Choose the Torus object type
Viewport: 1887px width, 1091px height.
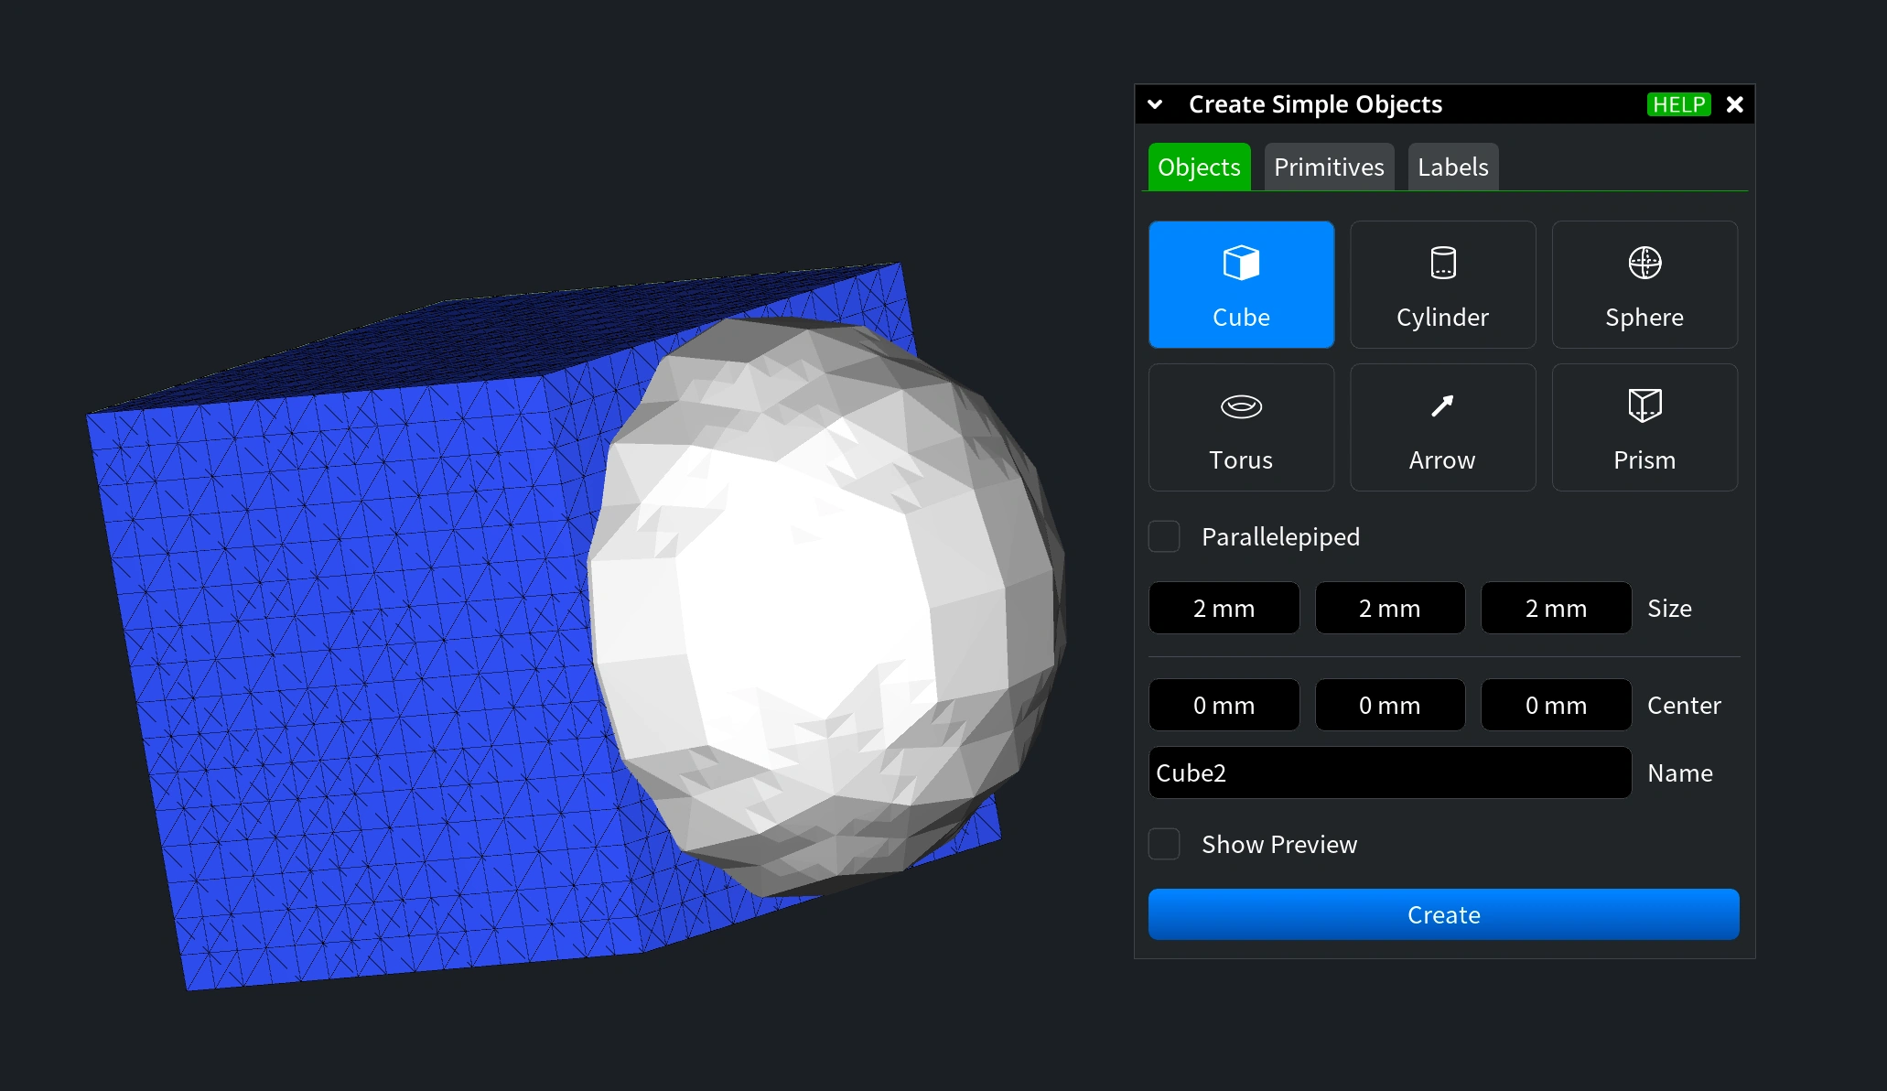click(x=1241, y=427)
